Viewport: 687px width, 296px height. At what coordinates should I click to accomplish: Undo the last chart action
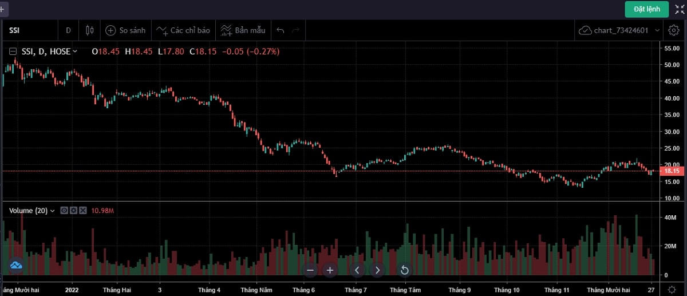tap(280, 30)
